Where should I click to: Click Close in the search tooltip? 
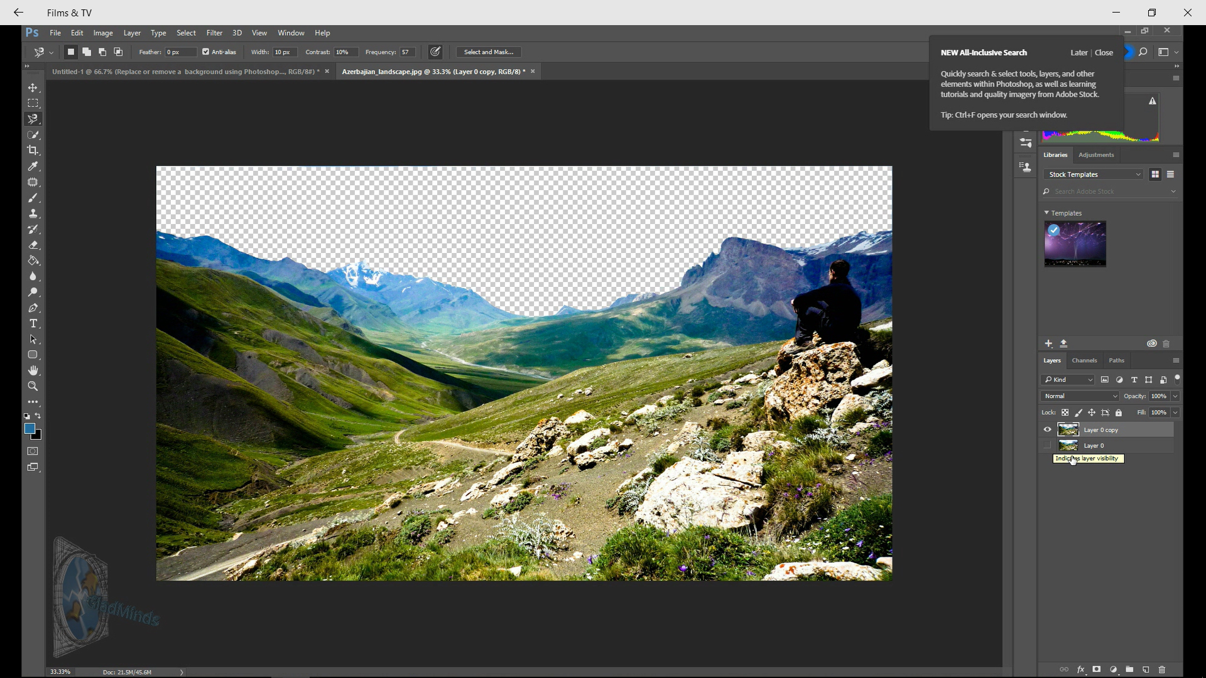pos(1104,53)
